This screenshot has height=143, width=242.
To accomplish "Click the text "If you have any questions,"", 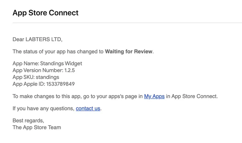I will (x=43, y=109).
